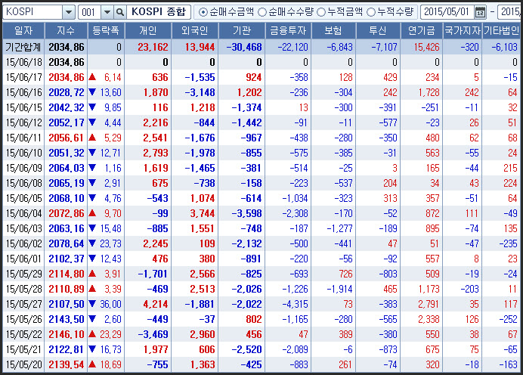Click the 외국인 column header
523x375 pixels.
click(x=195, y=31)
